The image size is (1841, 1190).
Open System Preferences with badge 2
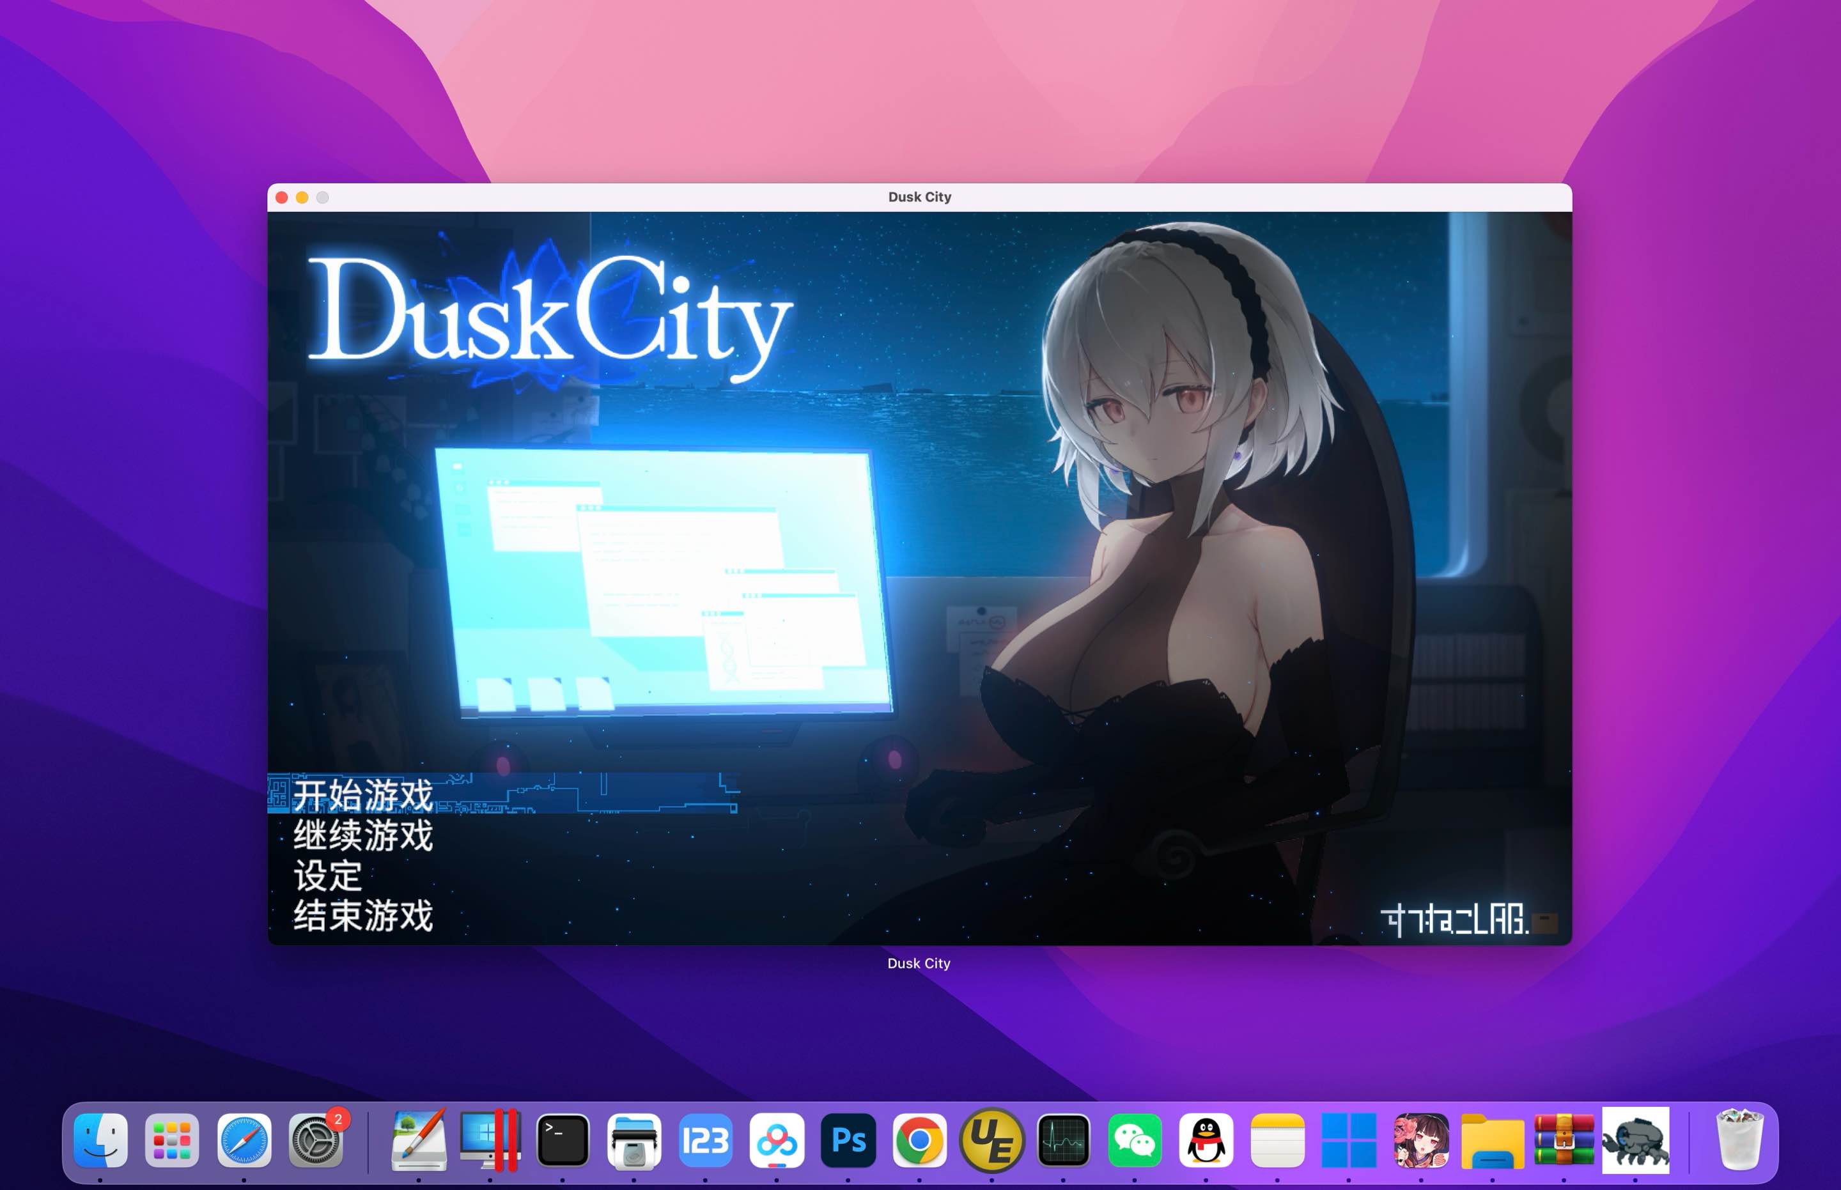(315, 1140)
